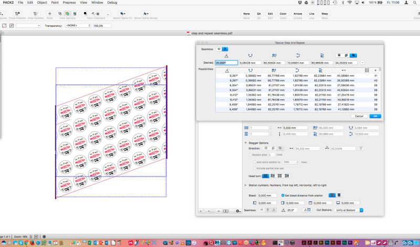Open the Prepress menu
The image size is (420, 247).
click(x=69, y=3)
